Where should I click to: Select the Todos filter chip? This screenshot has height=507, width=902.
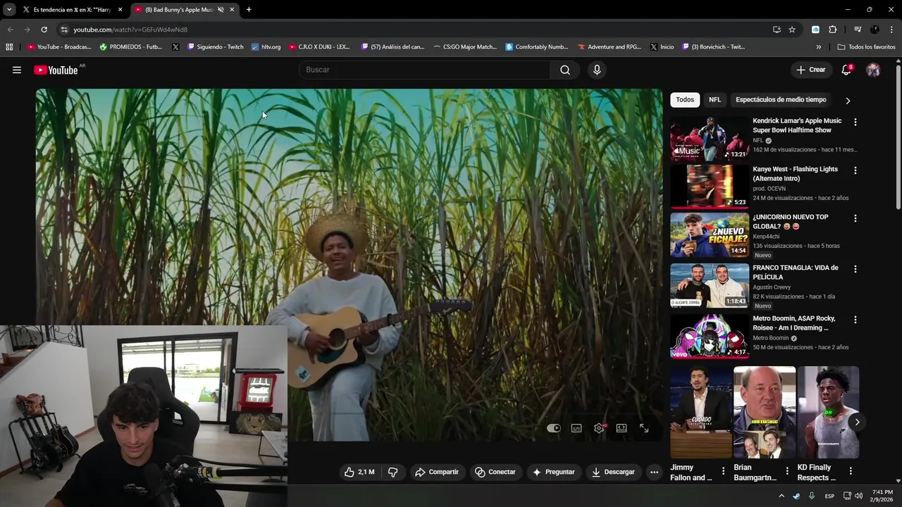pyautogui.click(x=685, y=100)
